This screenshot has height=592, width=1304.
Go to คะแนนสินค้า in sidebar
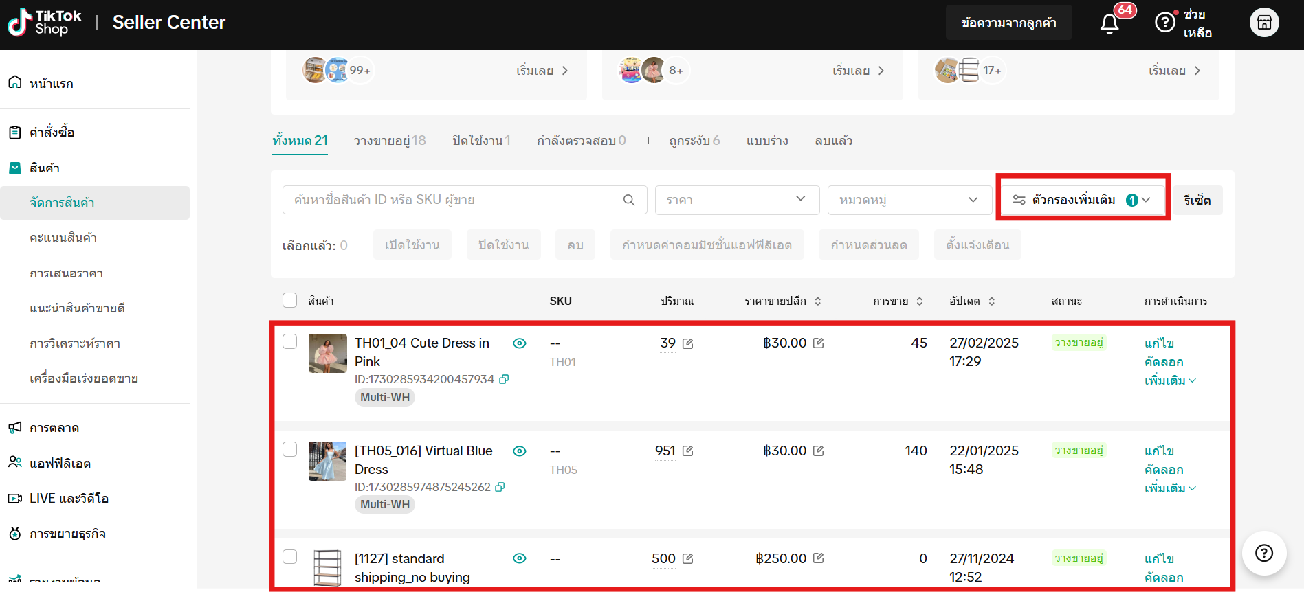(63, 238)
